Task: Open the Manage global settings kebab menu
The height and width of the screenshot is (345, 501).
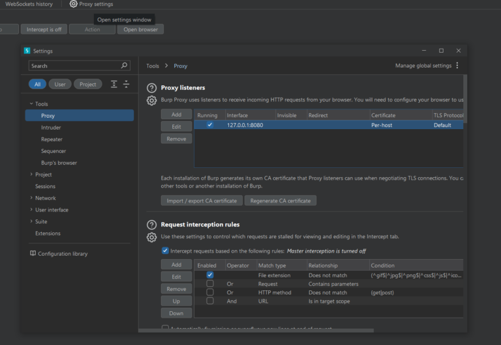Action: (x=457, y=66)
